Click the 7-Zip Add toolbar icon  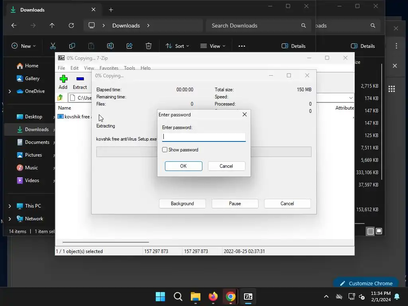[x=63, y=82]
